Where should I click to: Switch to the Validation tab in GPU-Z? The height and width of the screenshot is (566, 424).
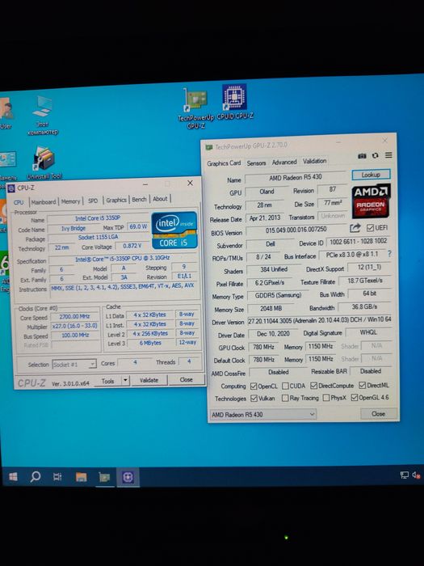(x=314, y=161)
